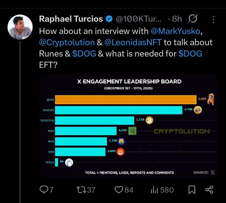Click the blue verified checkmark badge
This screenshot has height=203, width=226.
pos(109,19)
